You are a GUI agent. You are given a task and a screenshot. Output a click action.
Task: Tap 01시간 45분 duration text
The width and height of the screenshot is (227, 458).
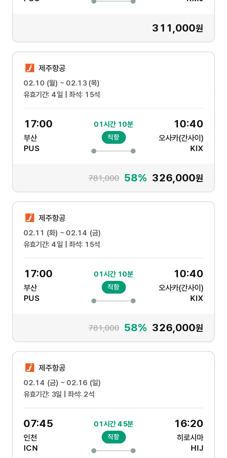tap(113, 424)
